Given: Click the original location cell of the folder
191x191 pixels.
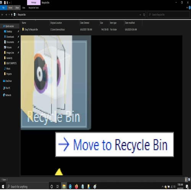Looking at the screenshot, I should tap(58, 30).
